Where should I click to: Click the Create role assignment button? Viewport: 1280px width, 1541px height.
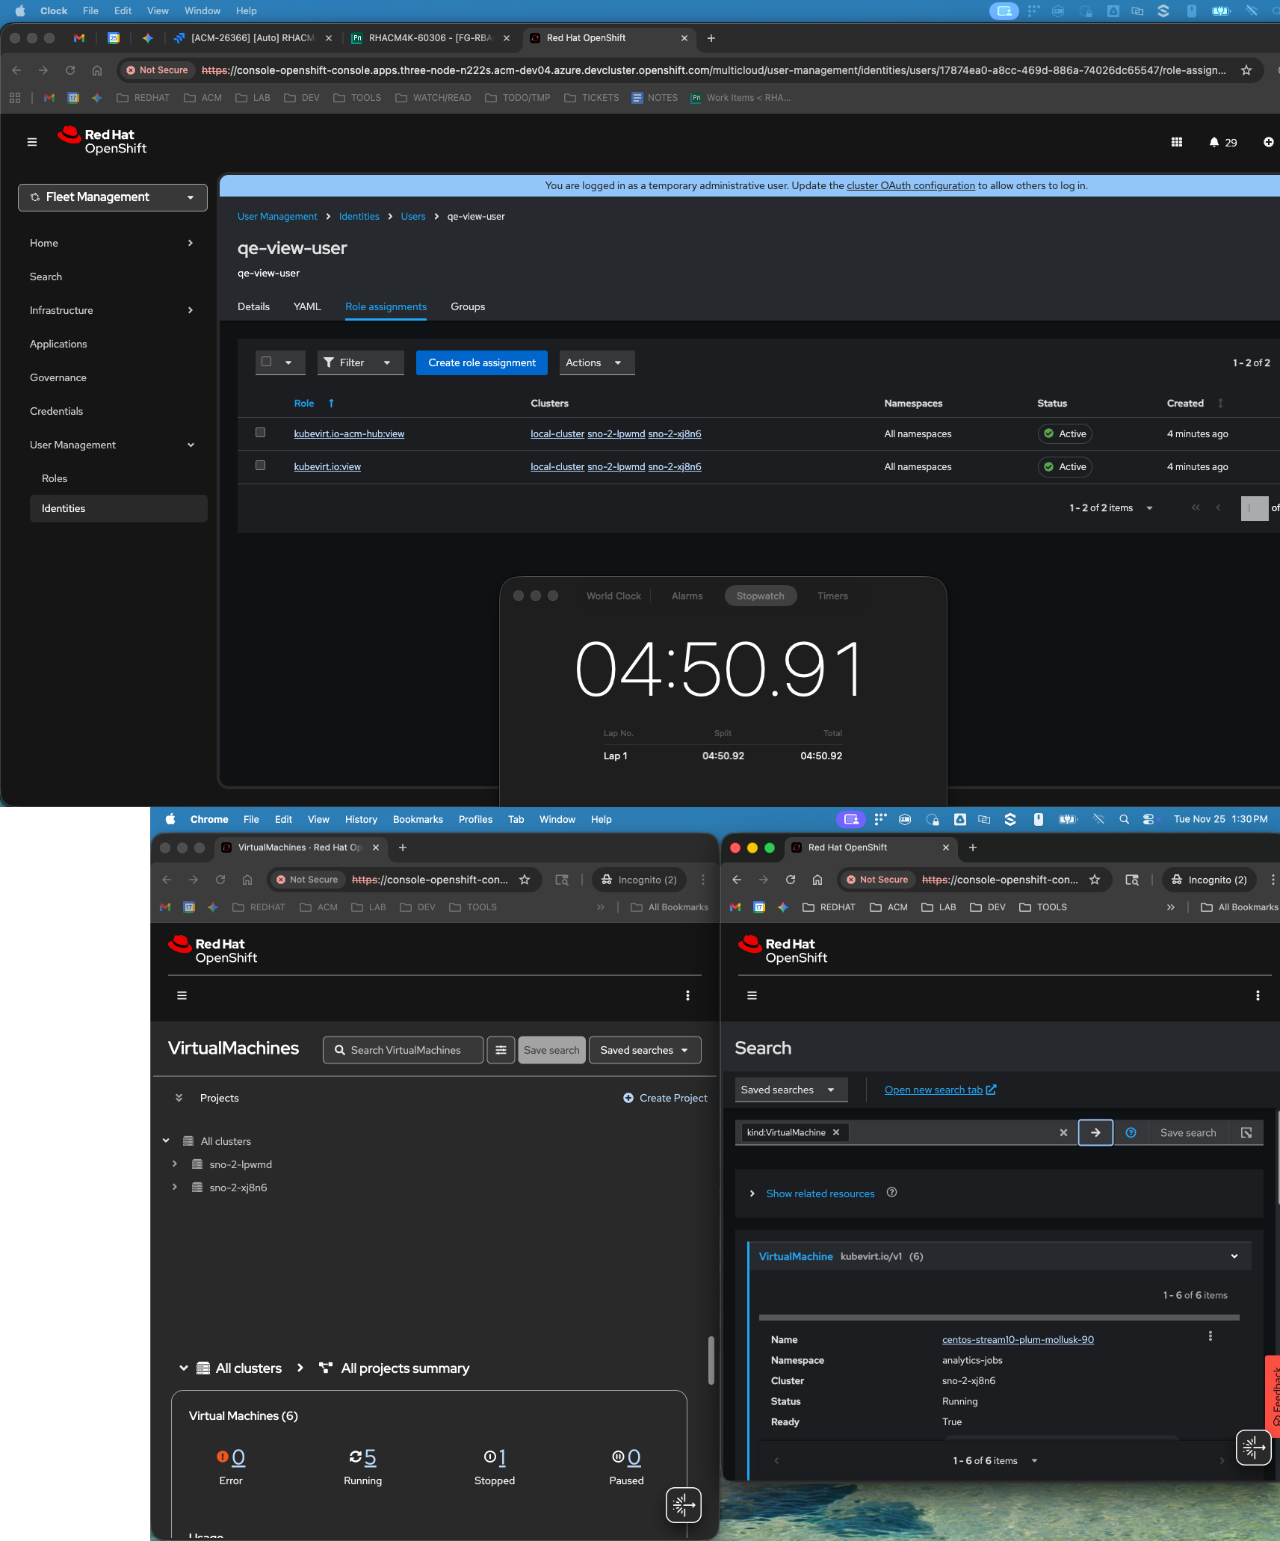[x=482, y=362]
